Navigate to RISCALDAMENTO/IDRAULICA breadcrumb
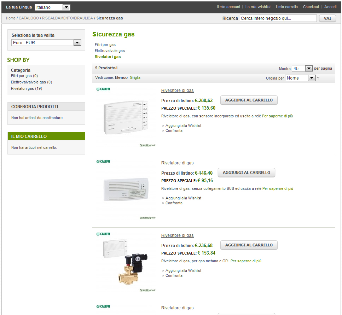The height and width of the screenshot is (315, 342). (68, 18)
